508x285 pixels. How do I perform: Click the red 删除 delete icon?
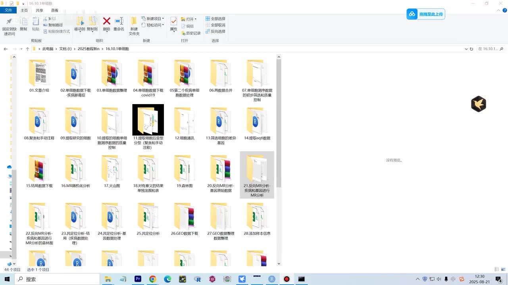coord(106,21)
